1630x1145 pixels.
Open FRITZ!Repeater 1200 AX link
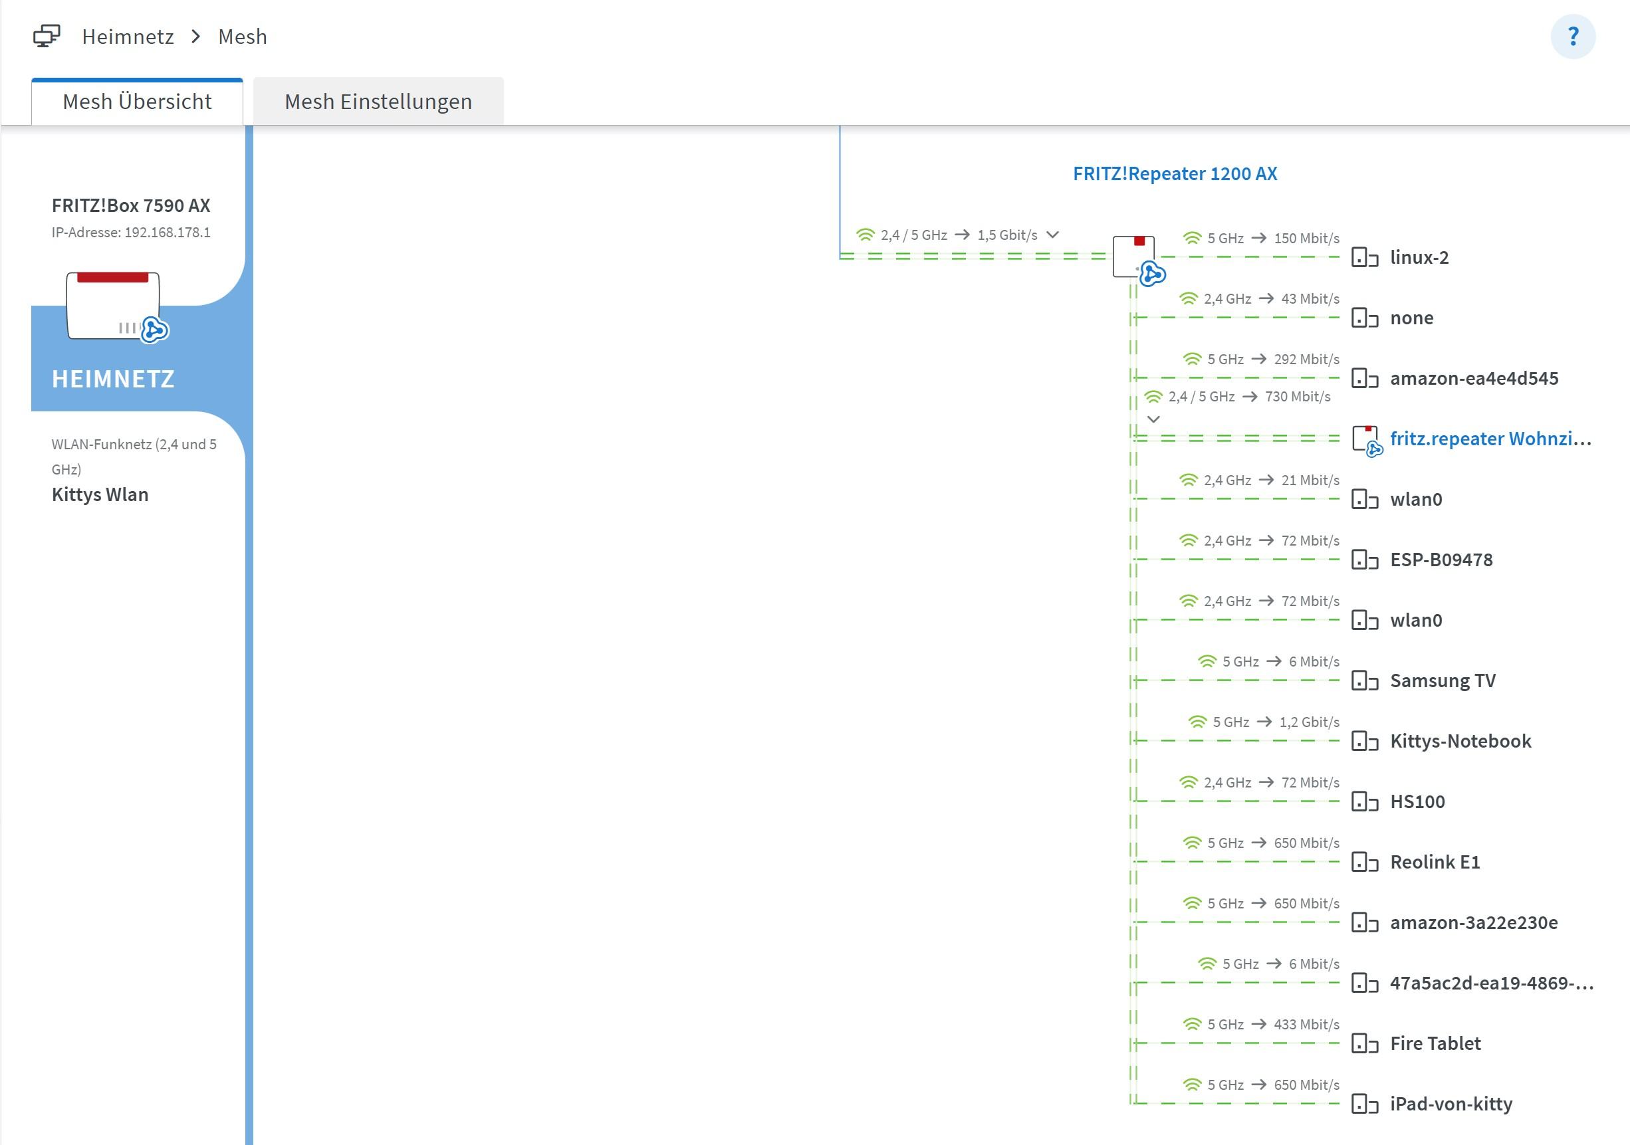1175,173
